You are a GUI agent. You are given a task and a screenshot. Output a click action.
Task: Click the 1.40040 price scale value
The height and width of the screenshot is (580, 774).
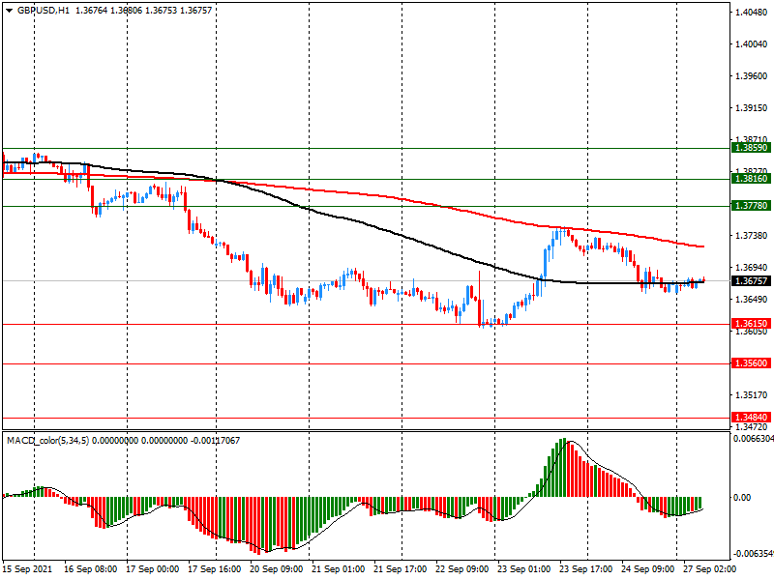(752, 44)
